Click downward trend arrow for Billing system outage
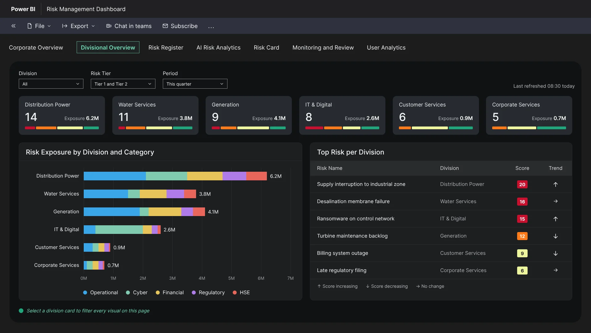This screenshot has height=333, width=591. point(555,253)
